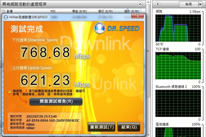Click the main list vertical scrollbar
206x137 pixels.
point(148,51)
